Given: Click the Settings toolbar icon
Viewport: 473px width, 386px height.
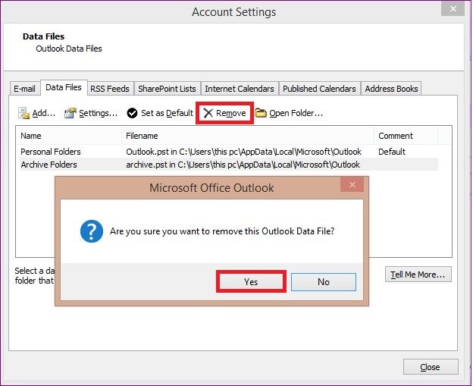Looking at the screenshot, I should click(x=70, y=113).
